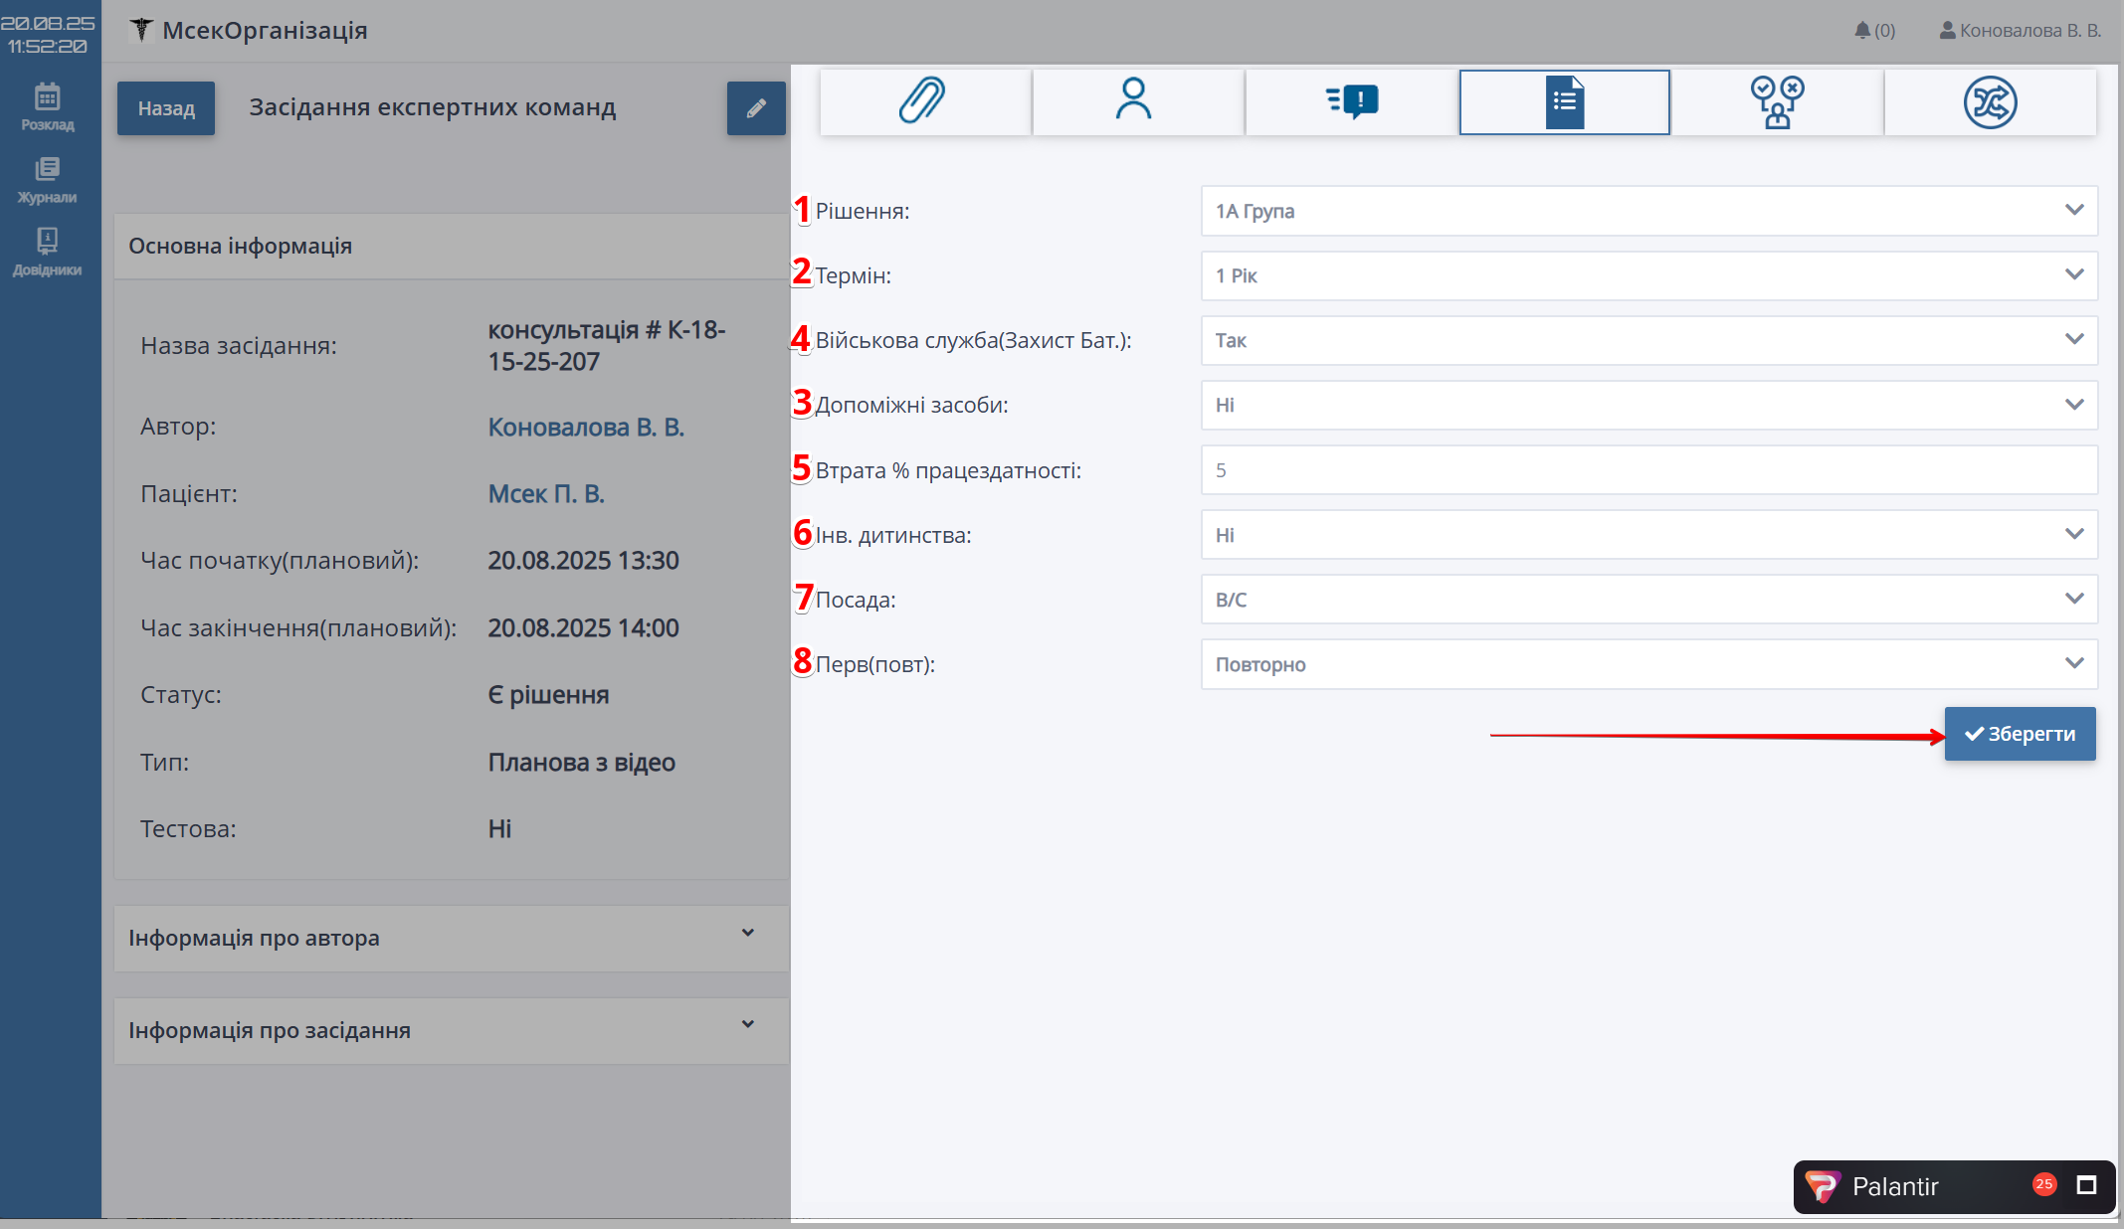Image resolution: width=2124 pixels, height=1229 pixels.
Task: Open Журнали in the sidebar
Action: pos(48,179)
